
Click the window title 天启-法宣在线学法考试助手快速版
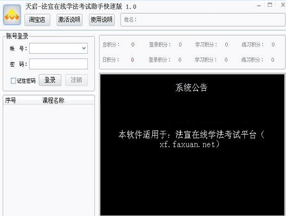(x=74, y=6)
